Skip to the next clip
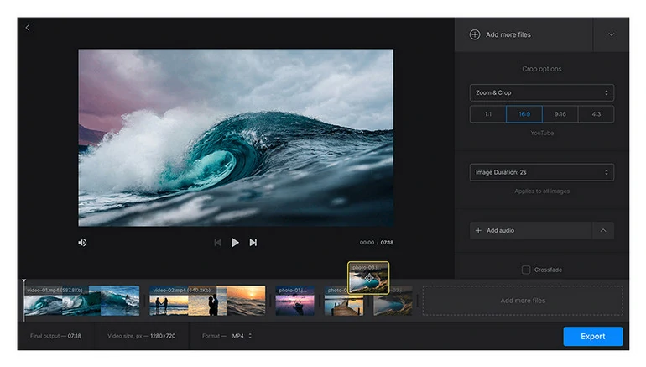The width and height of the screenshot is (646, 367). (253, 243)
